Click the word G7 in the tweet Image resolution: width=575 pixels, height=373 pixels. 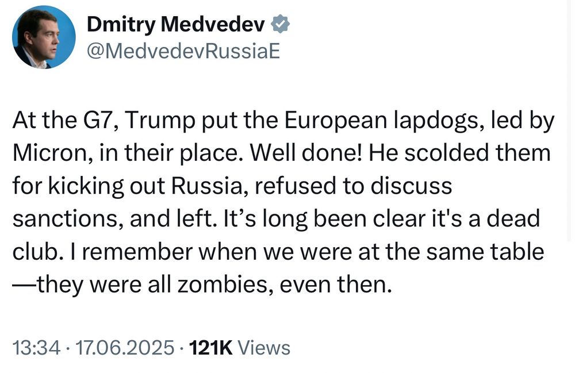click(x=99, y=120)
